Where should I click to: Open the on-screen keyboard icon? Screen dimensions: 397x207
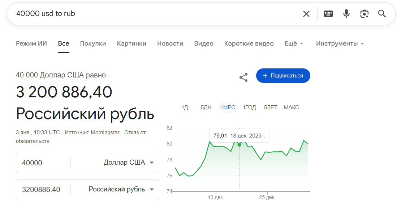coord(328,14)
